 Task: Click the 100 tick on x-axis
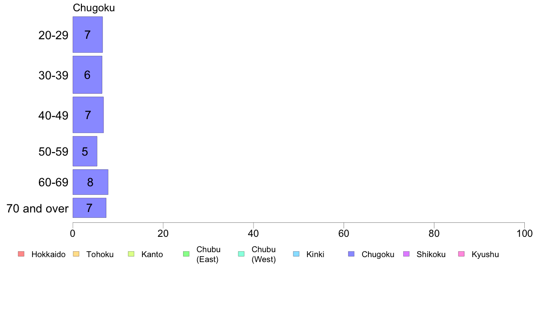tap(524, 234)
